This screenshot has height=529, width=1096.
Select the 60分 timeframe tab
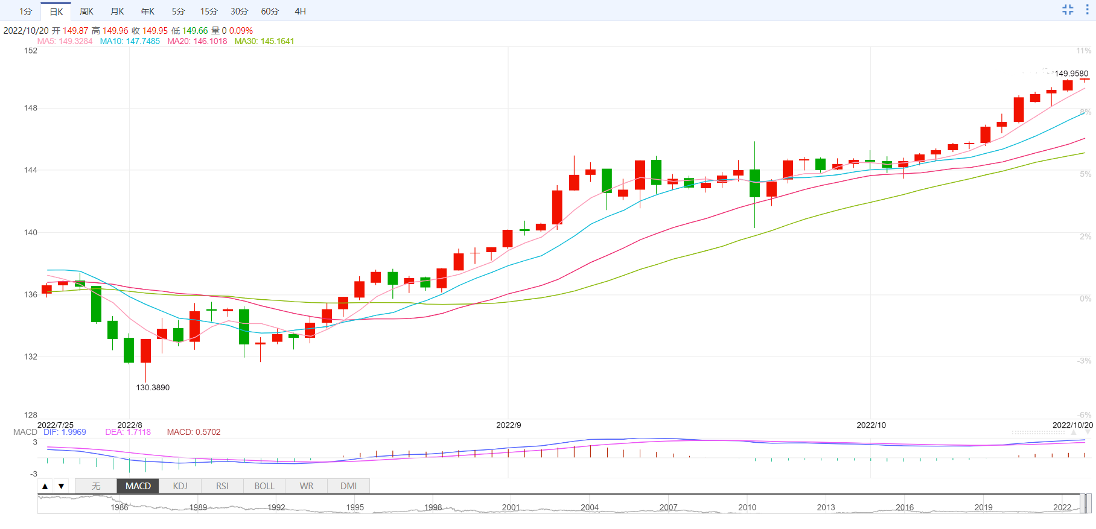point(270,11)
